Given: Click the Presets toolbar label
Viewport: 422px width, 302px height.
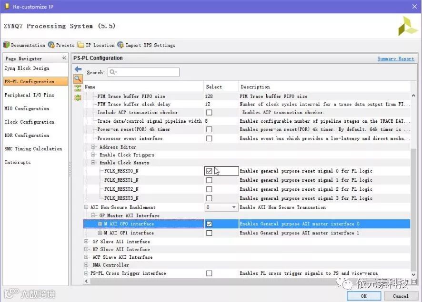Looking at the screenshot, I should [65, 45].
